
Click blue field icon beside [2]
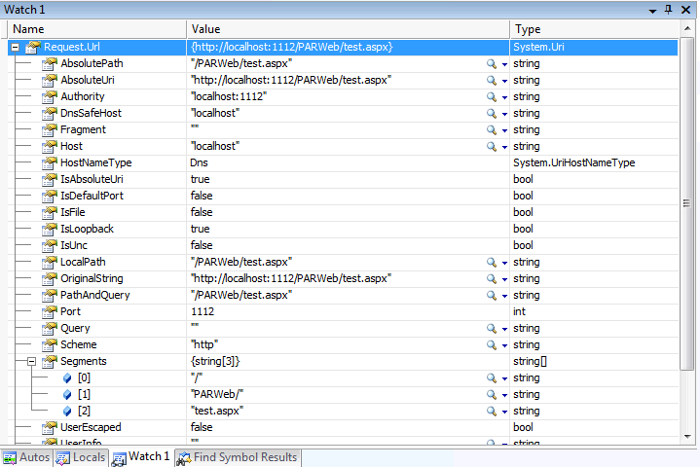coord(67,412)
